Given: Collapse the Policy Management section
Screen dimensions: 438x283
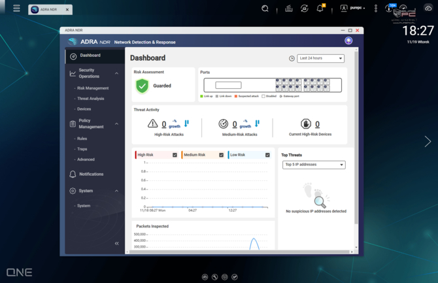Looking at the screenshot, I should pos(116,124).
